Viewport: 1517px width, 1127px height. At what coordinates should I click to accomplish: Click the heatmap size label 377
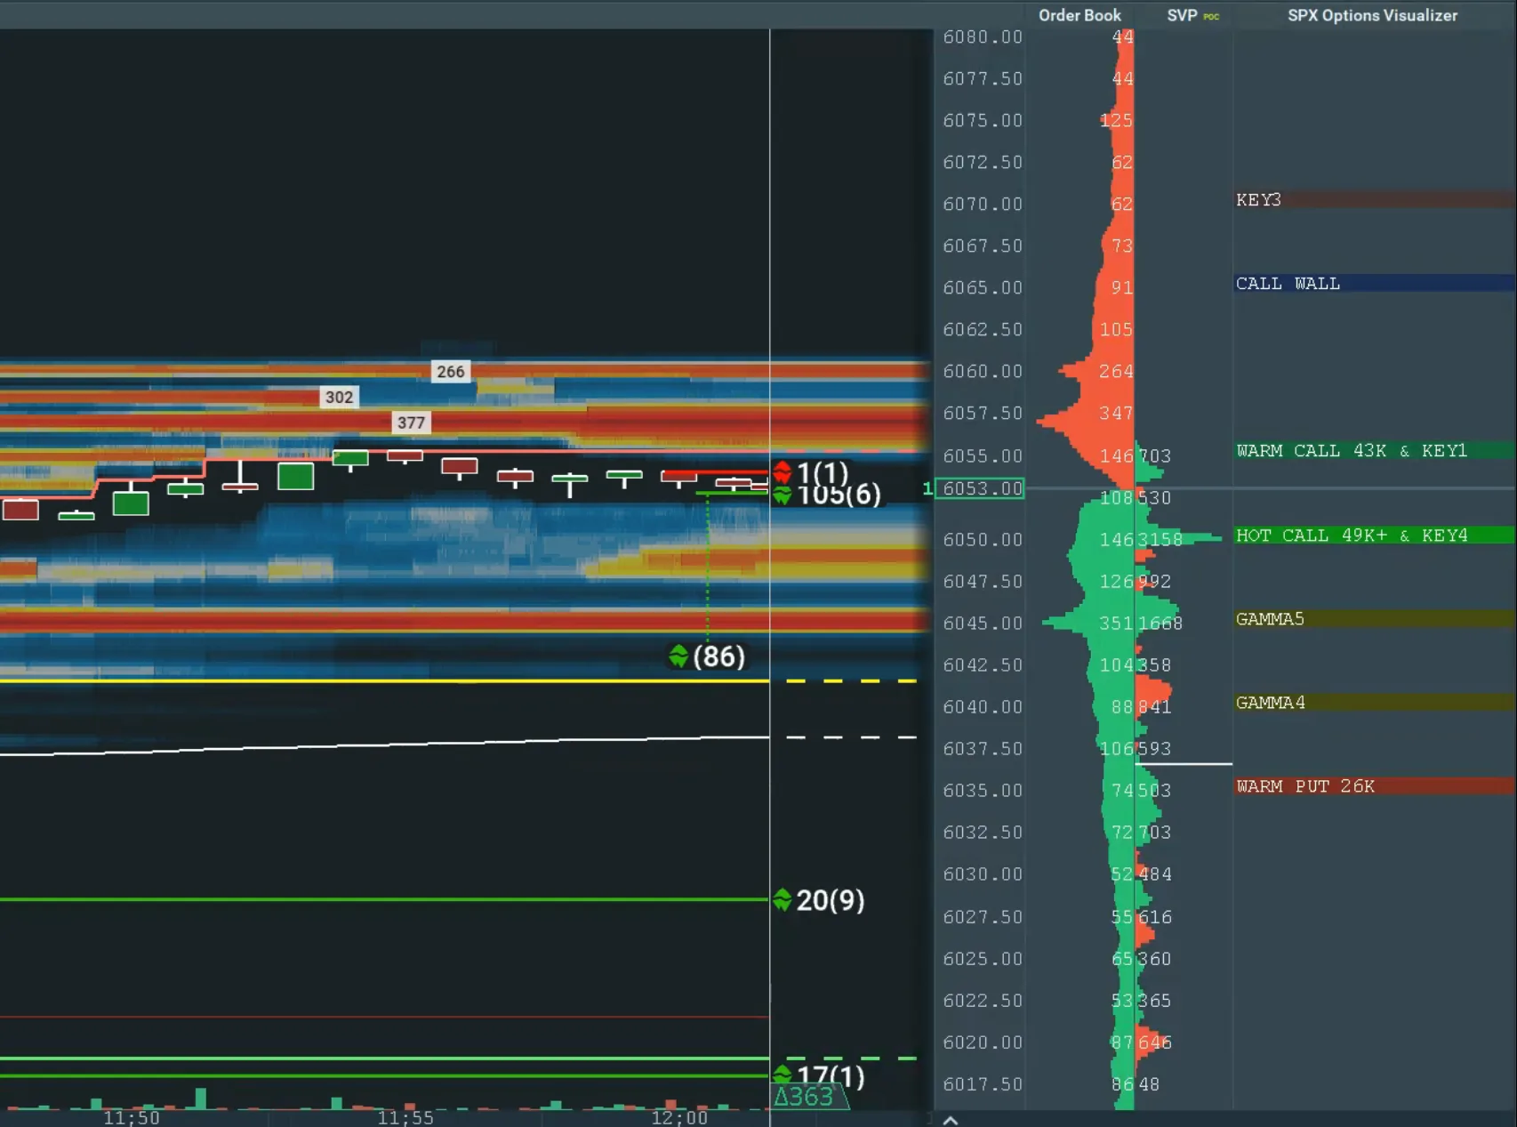click(x=411, y=423)
